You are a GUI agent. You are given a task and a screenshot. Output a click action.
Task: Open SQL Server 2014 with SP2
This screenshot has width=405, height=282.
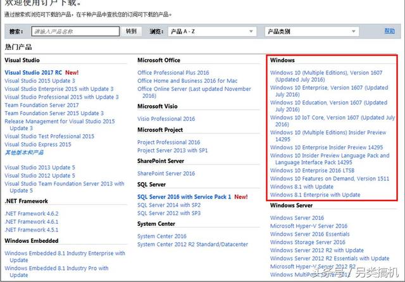169,205
